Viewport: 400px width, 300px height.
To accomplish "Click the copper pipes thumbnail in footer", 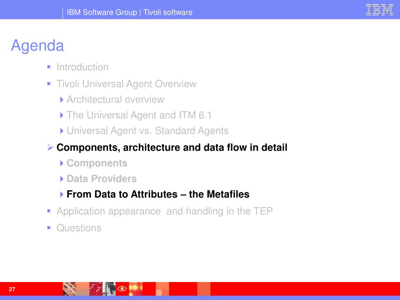I will click(x=70, y=289).
